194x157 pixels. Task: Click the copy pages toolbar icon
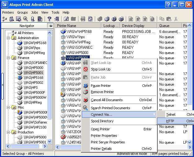(162, 19)
